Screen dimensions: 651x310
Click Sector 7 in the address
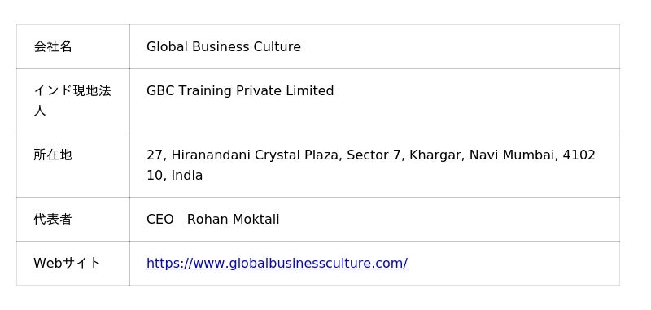pos(376,155)
